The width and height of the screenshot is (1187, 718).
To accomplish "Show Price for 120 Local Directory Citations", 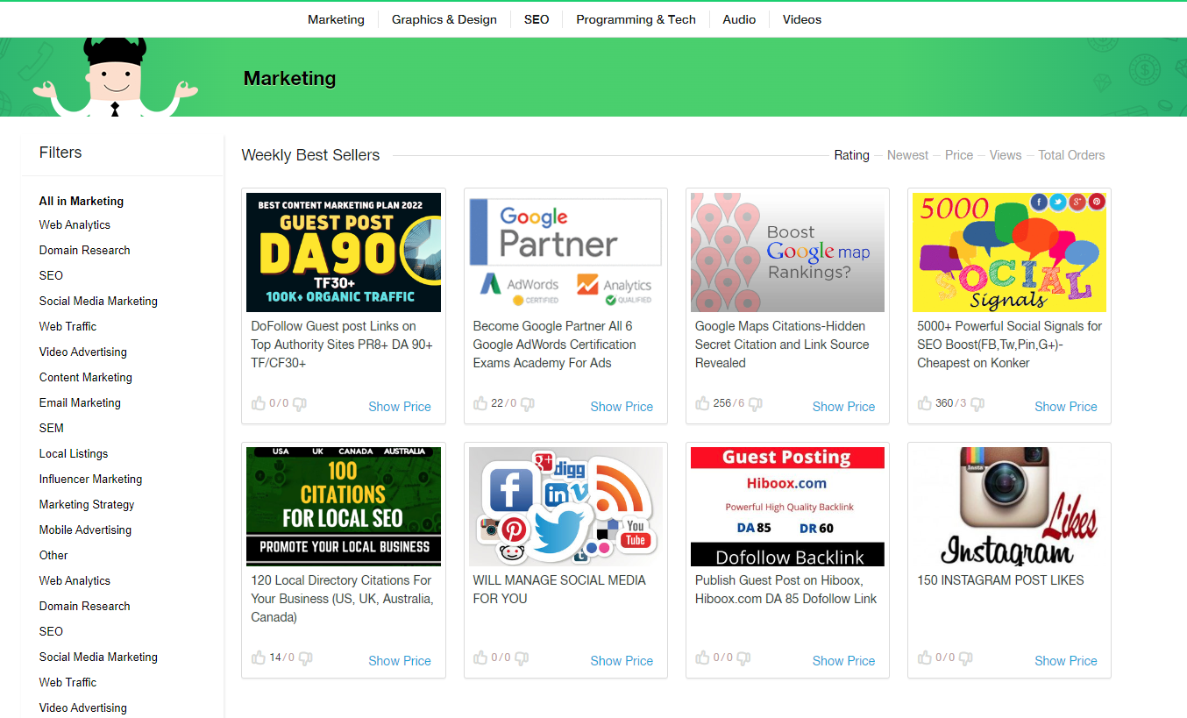I will click(400, 661).
